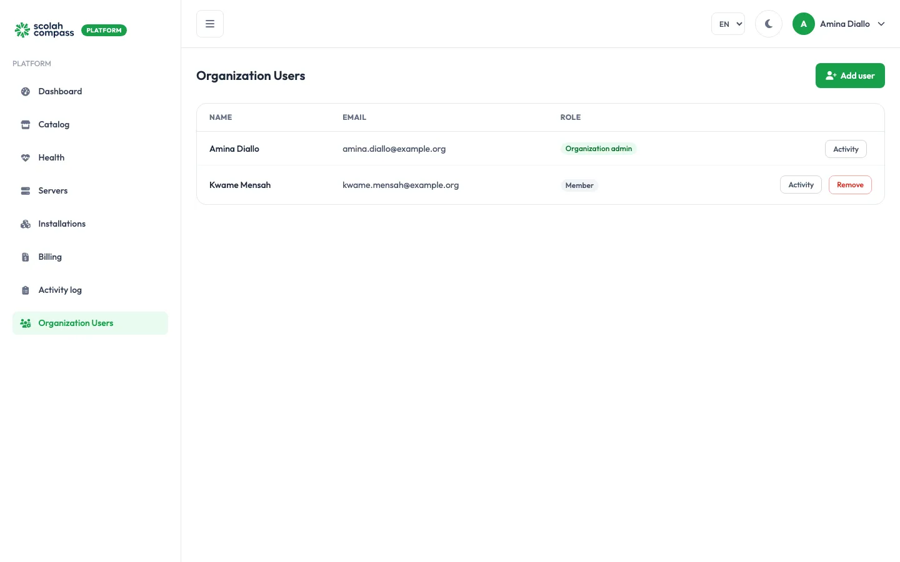Remove Kwame Mensah from organization

(x=850, y=185)
